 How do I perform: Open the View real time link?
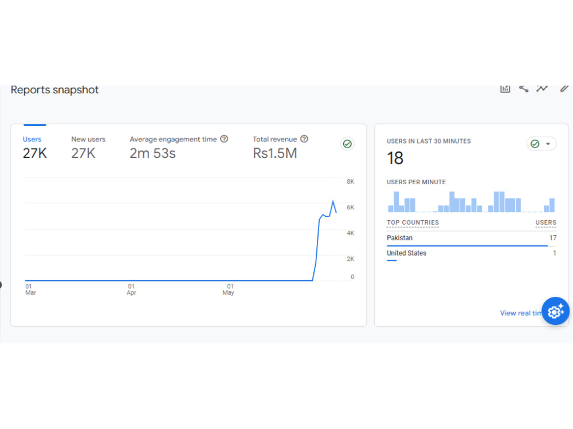point(520,313)
